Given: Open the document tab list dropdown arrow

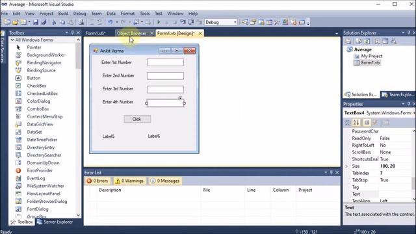Looking at the screenshot, I should pos(337,33).
